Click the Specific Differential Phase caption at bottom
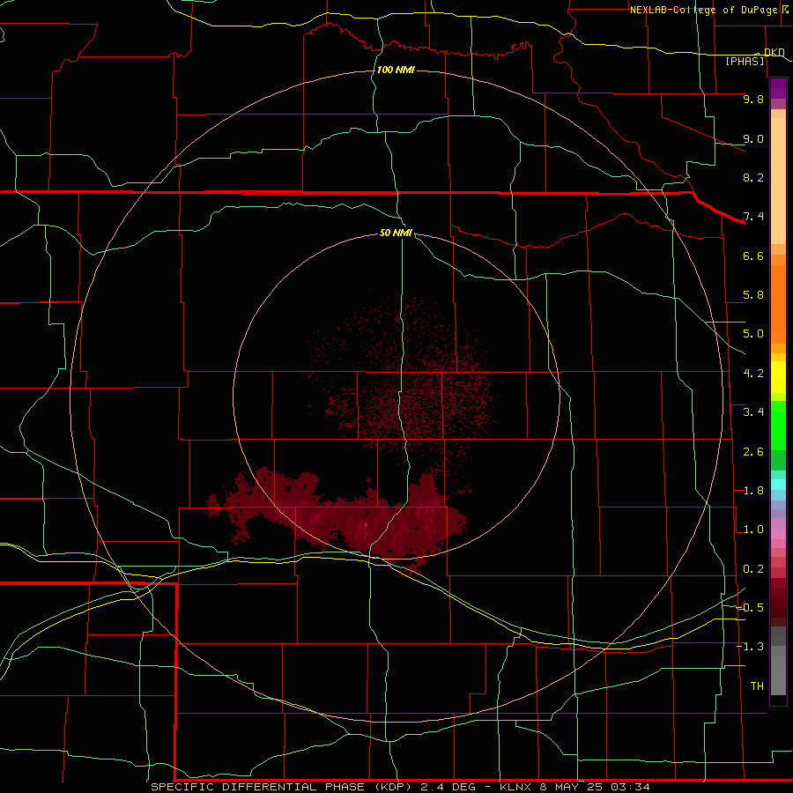The height and width of the screenshot is (793, 793). tap(400, 787)
